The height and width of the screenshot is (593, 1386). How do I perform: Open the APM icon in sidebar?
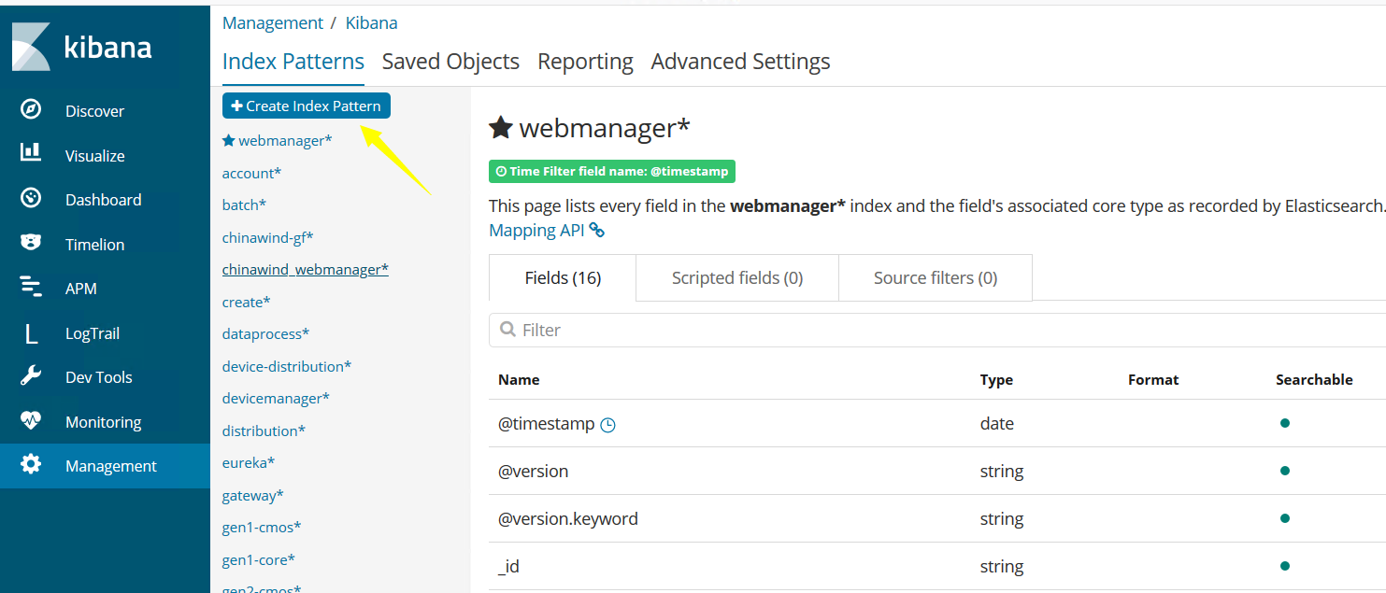coord(31,288)
